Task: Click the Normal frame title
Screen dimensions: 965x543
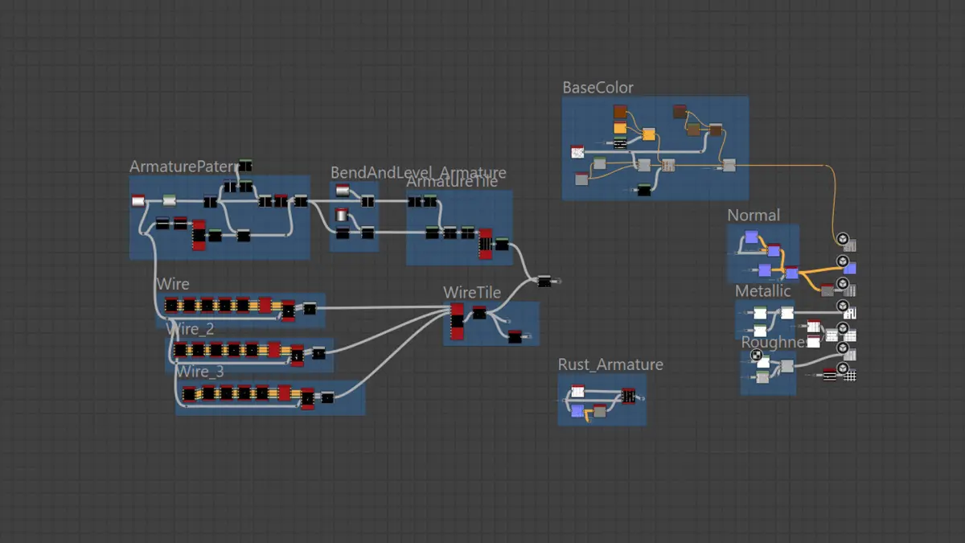Action: pos(754,215)
